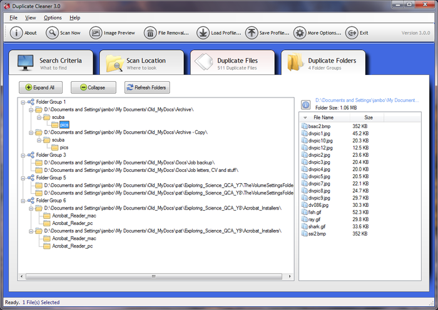
Task: Open More Options gear icon
Action: click(x=300, y=33)
